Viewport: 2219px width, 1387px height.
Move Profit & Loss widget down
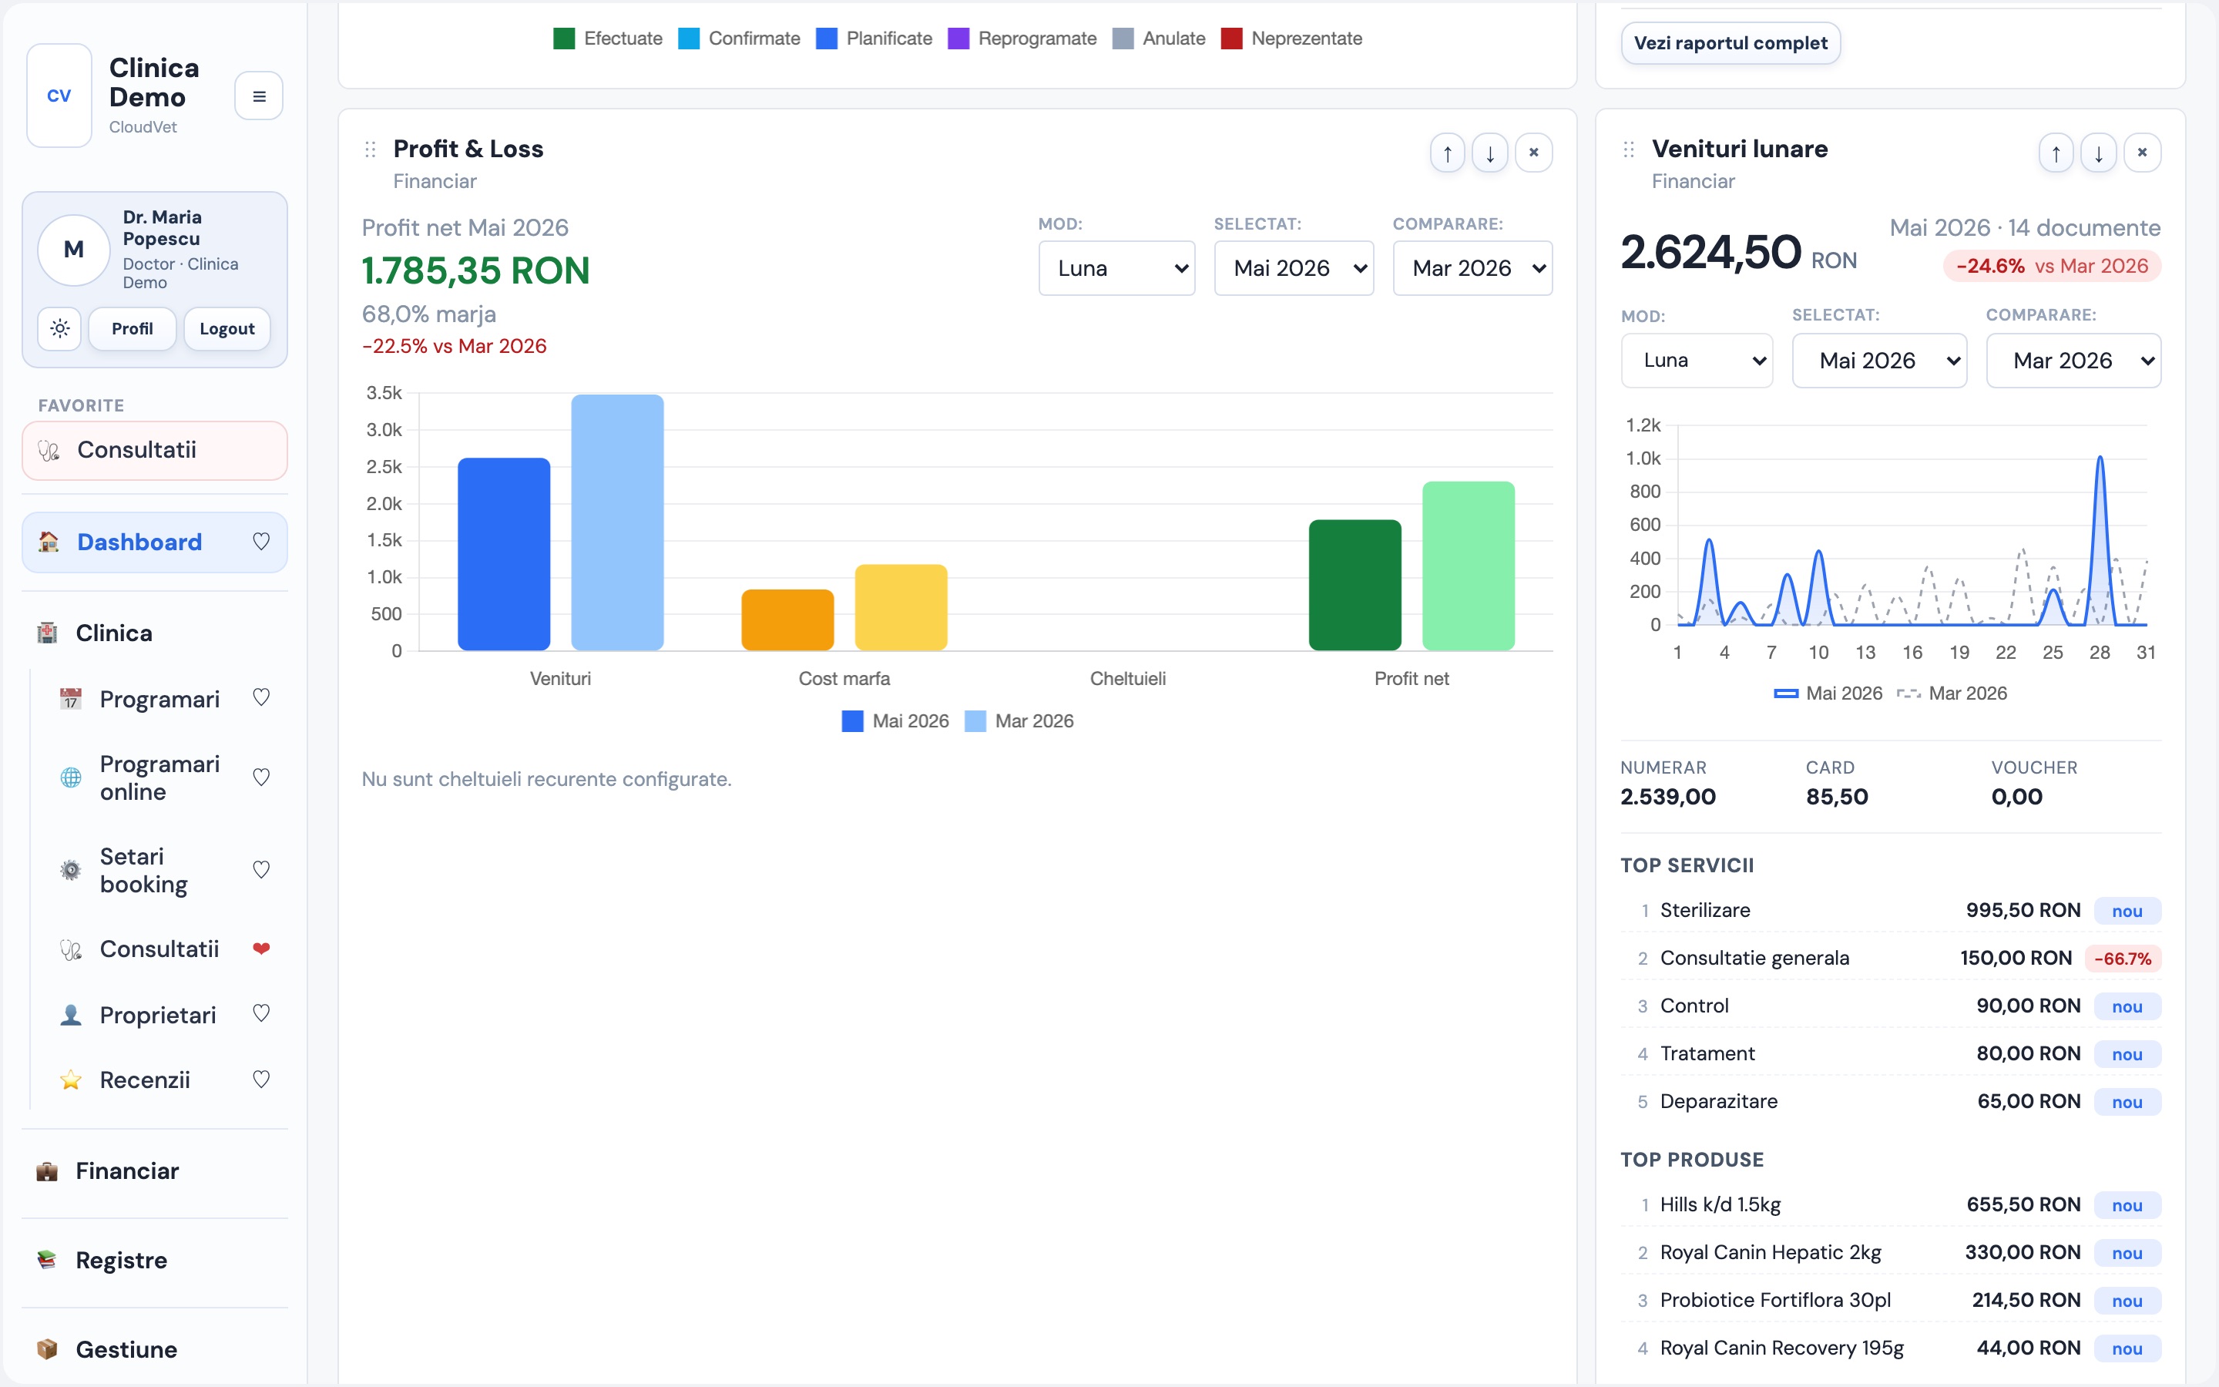click(x=1490, y=153)
